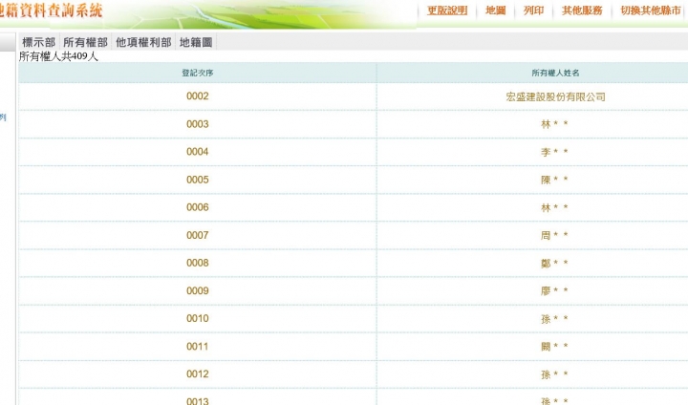
Task: Select owner 孫＊＊ in row 0012
Action: coord(554,373)
